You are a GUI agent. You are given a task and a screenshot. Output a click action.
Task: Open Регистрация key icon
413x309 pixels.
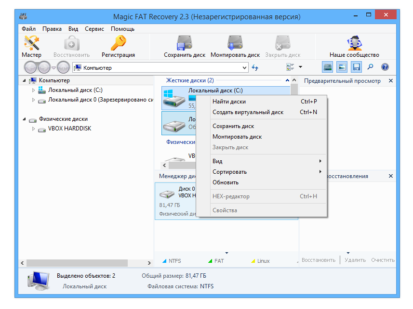pyautogui.click(x=118, y=43)
